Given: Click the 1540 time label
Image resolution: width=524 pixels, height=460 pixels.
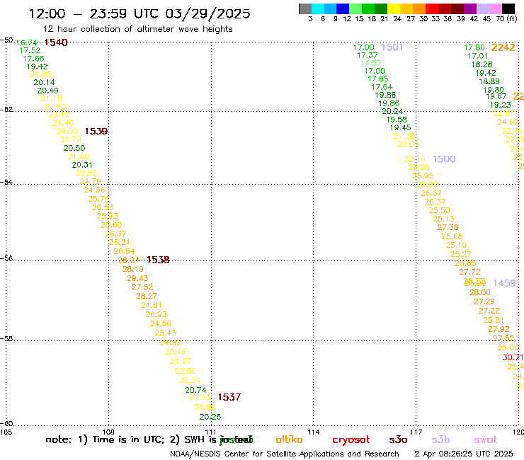Looking at the screenshot, I should (56, 42).
